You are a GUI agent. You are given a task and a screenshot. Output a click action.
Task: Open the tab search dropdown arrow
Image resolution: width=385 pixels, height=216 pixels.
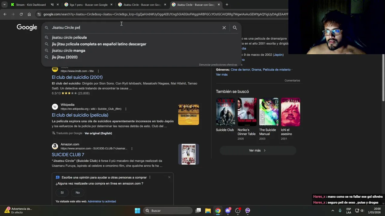pyautogui.click(x=4, y=4)
